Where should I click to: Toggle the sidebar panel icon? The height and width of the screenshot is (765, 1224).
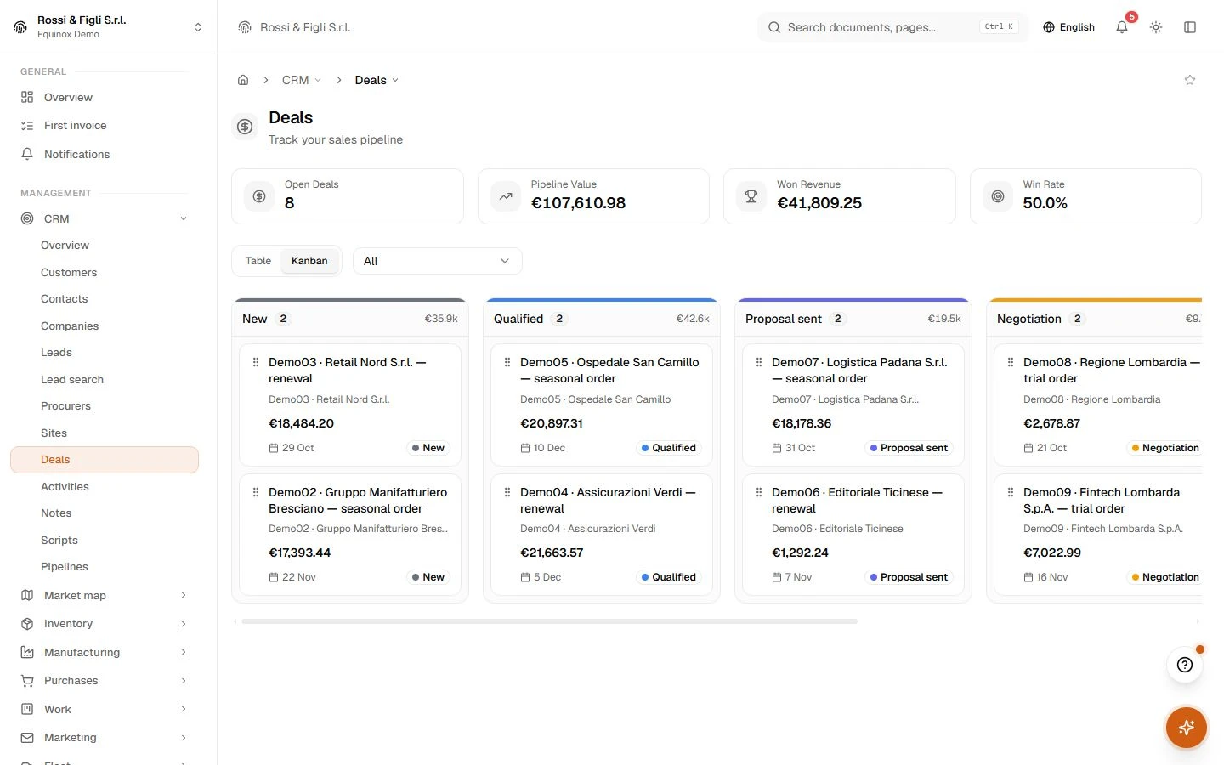point(1190,27)
